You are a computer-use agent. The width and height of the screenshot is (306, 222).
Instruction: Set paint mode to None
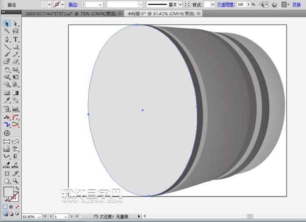[x=17, y=207]
